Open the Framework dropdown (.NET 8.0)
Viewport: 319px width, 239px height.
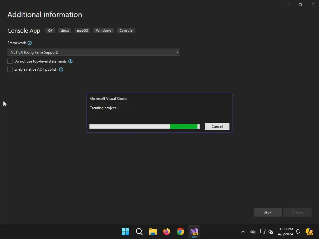point(93,52)
